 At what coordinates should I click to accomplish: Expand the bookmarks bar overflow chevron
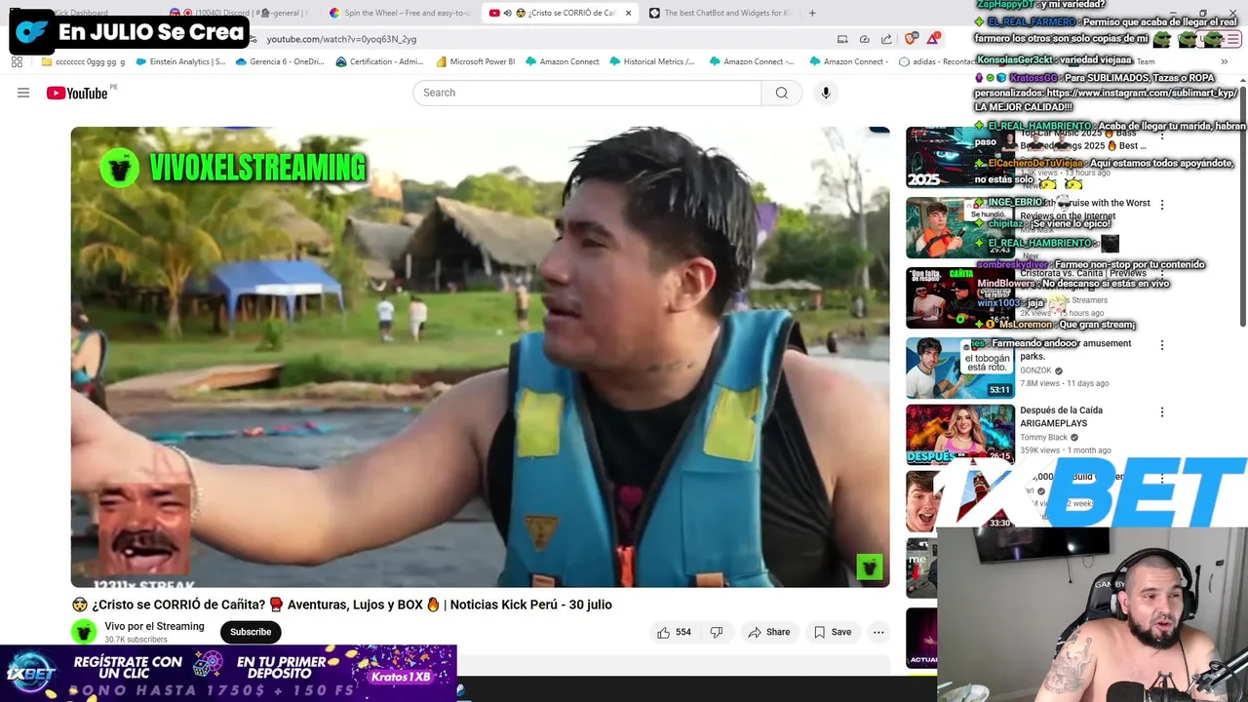pos(1224,61)
